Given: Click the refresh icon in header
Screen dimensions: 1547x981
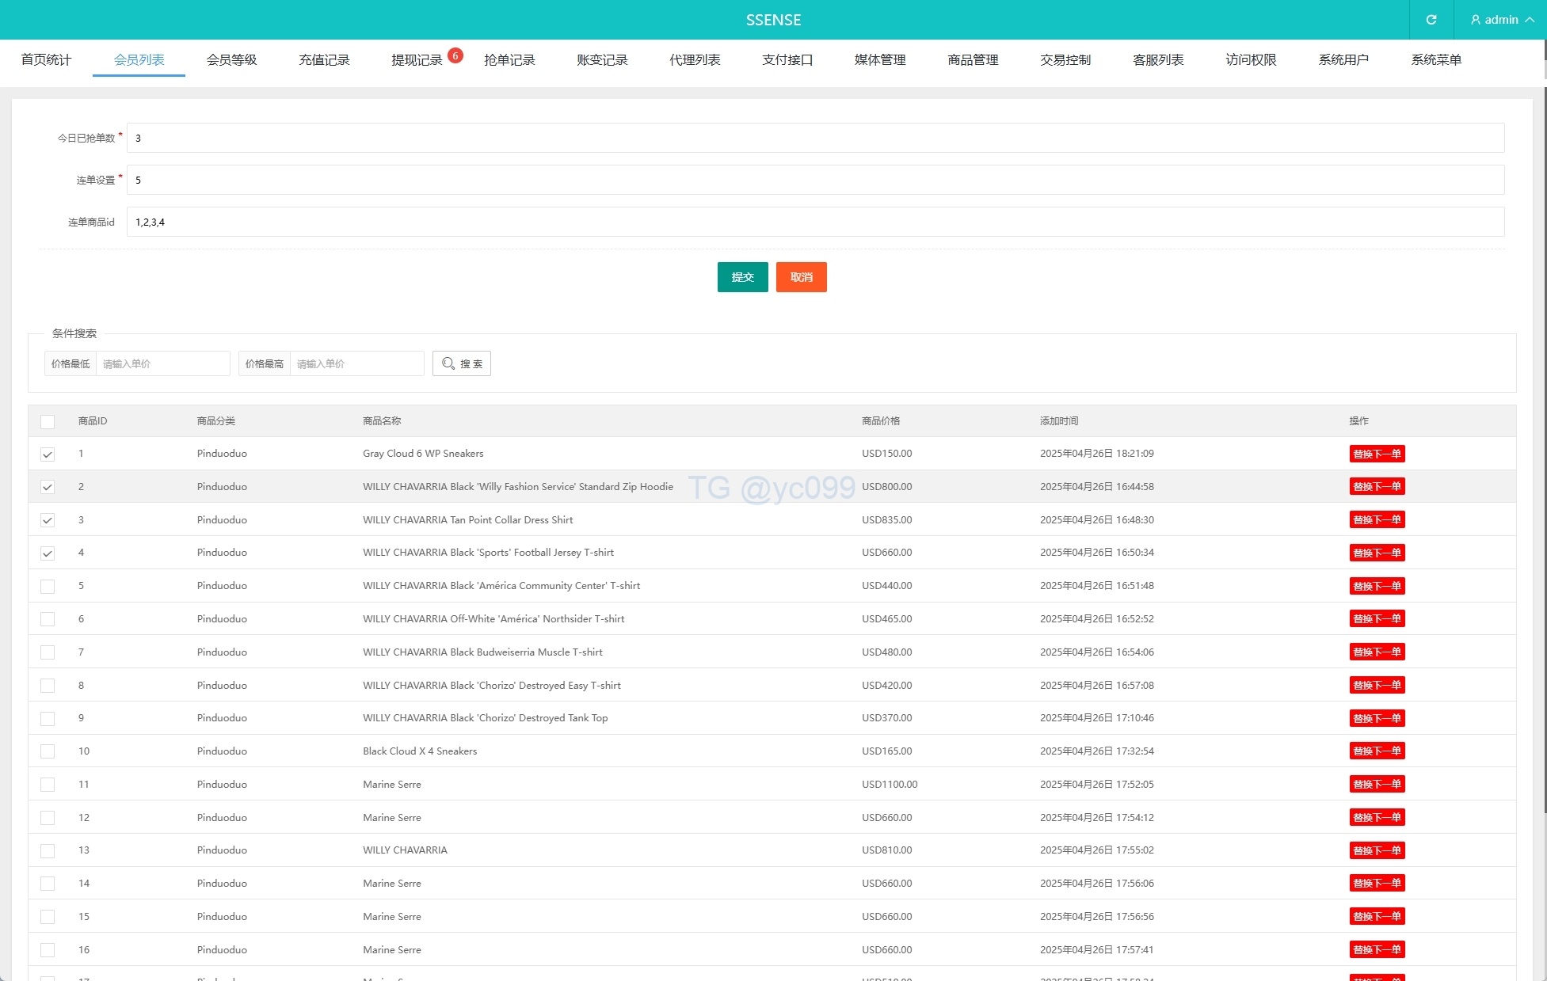Looking at the screenshot, I should (x=1431, y=20).
